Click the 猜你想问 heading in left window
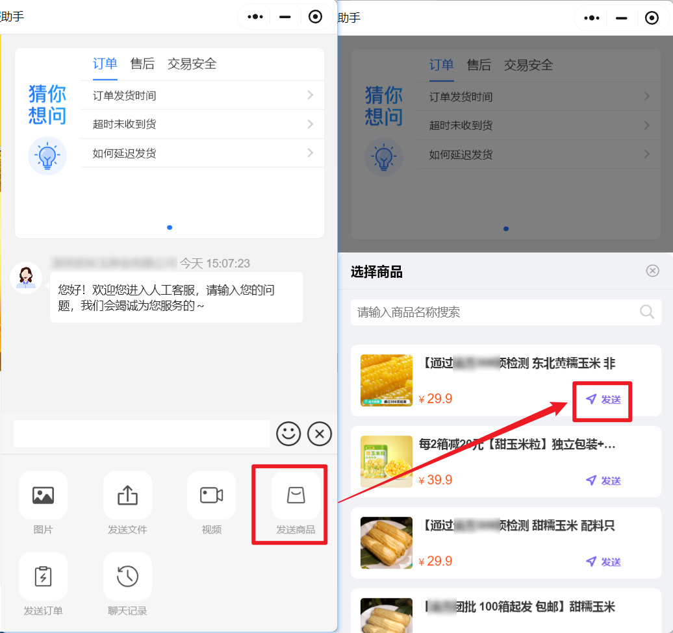673x633 pixels. (x=47, y=105)
